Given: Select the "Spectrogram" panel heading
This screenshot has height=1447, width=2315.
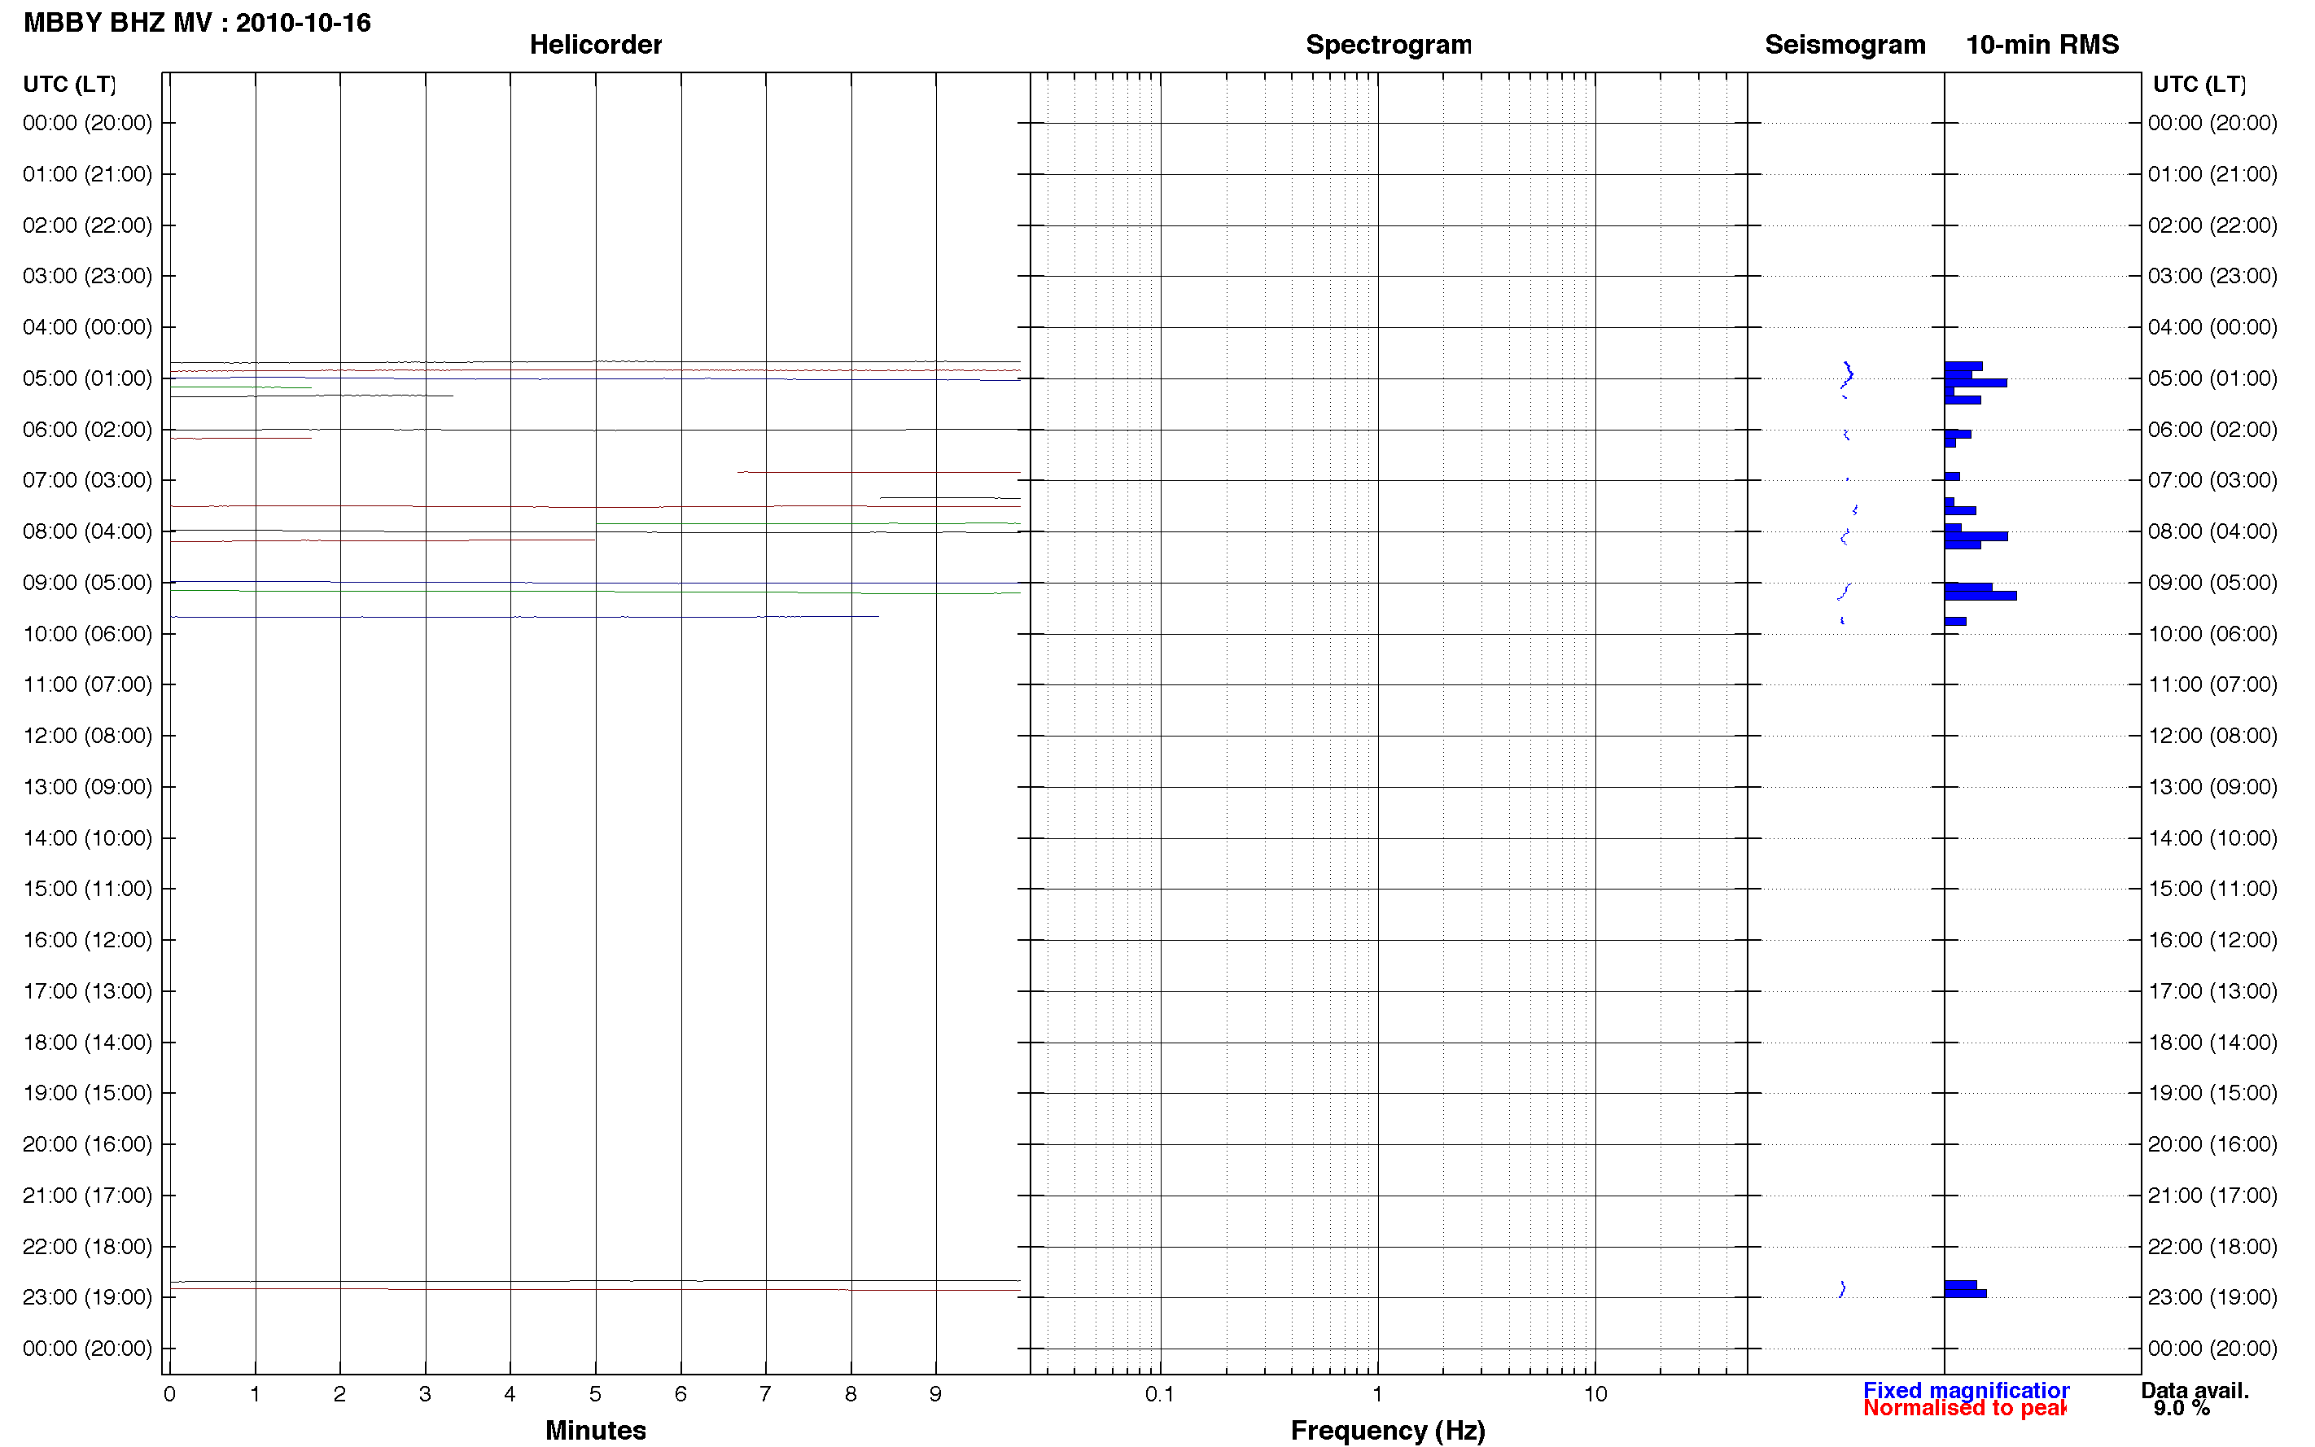Looking at the screenshot, I should pyautogui.click(x=1389, y=44).
